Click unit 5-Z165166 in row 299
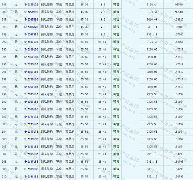This screenshot has height=180, width=193. (31, 94)
